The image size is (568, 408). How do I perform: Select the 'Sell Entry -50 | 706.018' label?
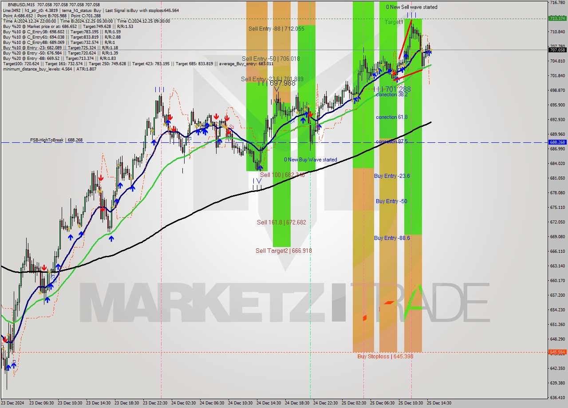click(x=271, y=59)
